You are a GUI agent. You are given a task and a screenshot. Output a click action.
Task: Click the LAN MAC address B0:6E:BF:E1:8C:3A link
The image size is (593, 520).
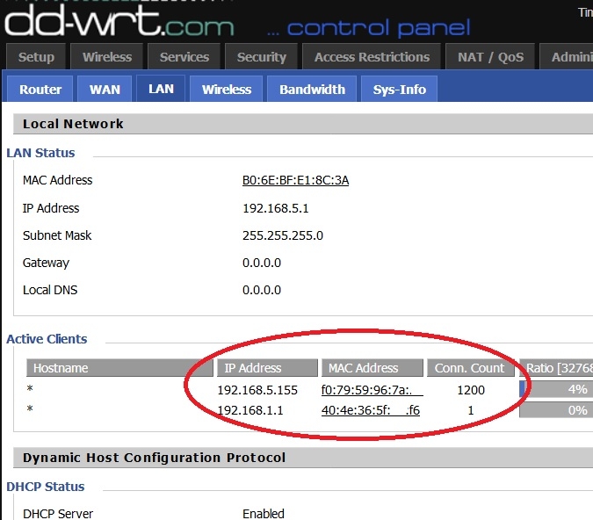point(295,180)
